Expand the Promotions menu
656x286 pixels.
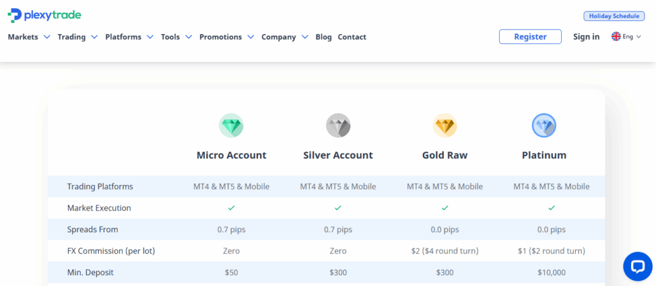point(227,37)
